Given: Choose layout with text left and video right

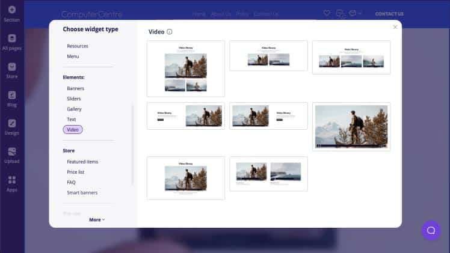Looking at the screenshot, I should click(x=186, y=116).
